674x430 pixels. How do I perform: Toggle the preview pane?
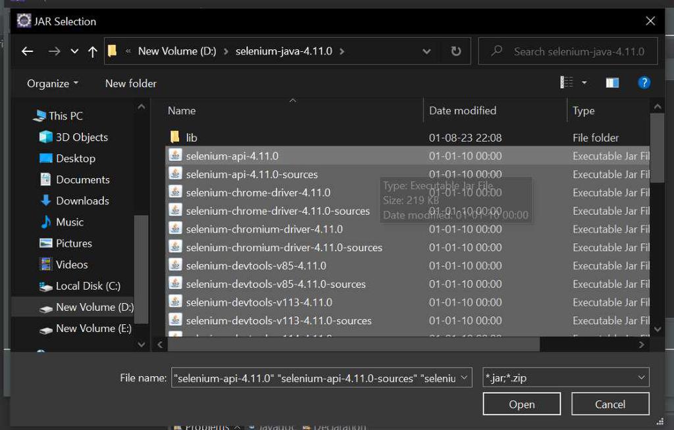(612, 82)
